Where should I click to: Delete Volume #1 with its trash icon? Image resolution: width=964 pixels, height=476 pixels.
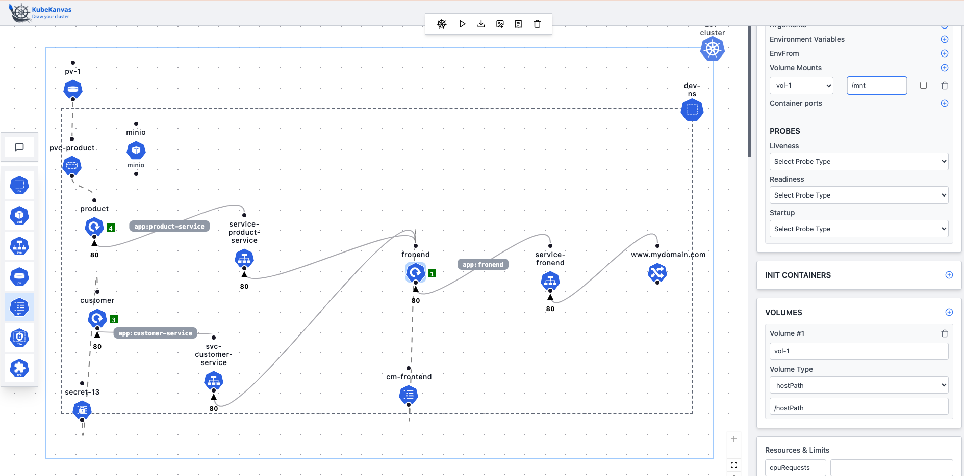[944, 333]
